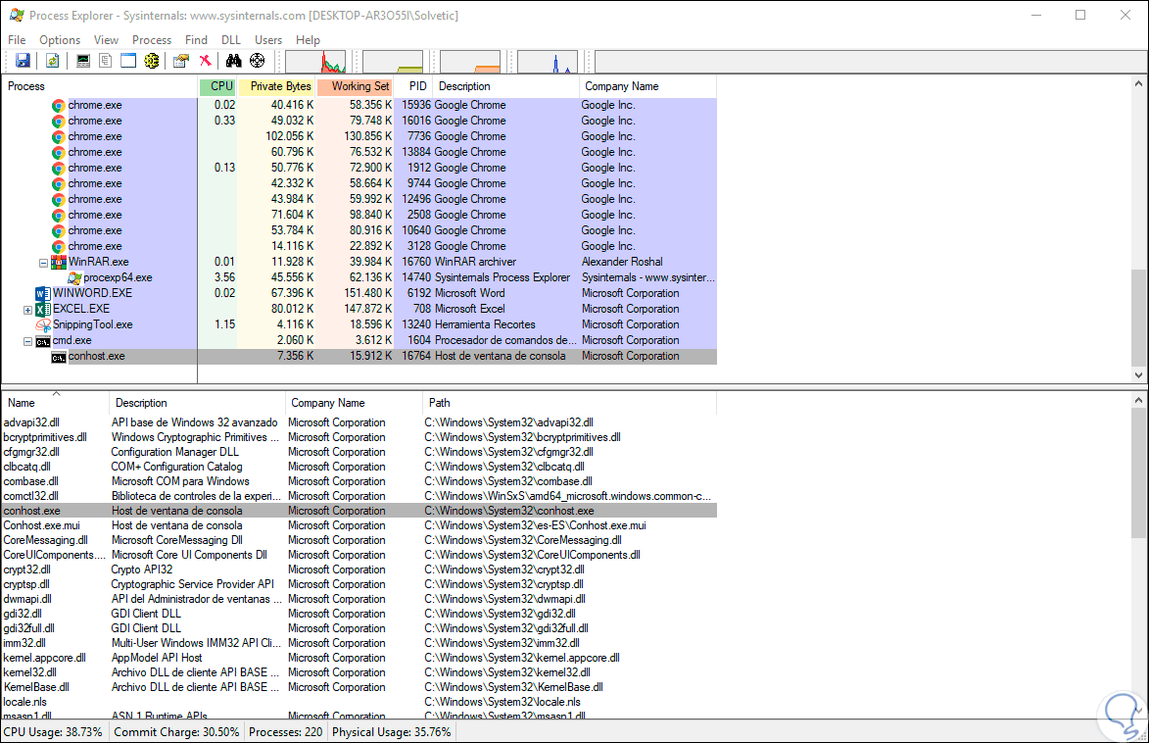Toggle the Show Lower Pane icon
This screenshot has height=743, width=1149.
point(128,61)
